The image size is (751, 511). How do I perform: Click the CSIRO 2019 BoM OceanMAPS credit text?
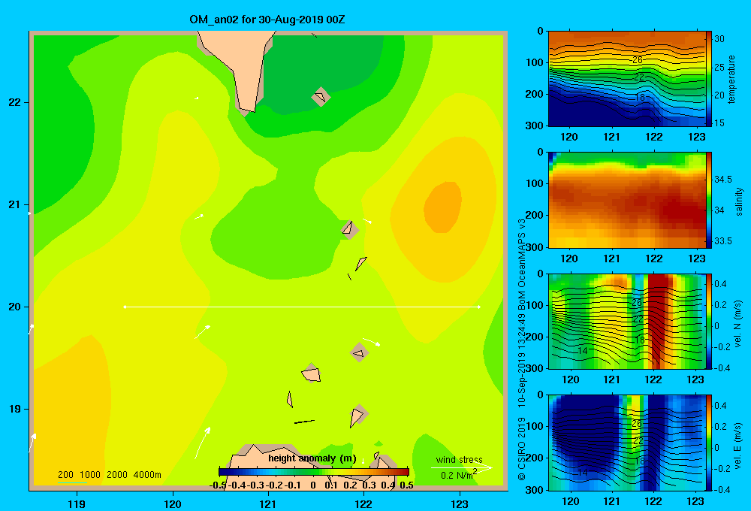click(522, 349)
